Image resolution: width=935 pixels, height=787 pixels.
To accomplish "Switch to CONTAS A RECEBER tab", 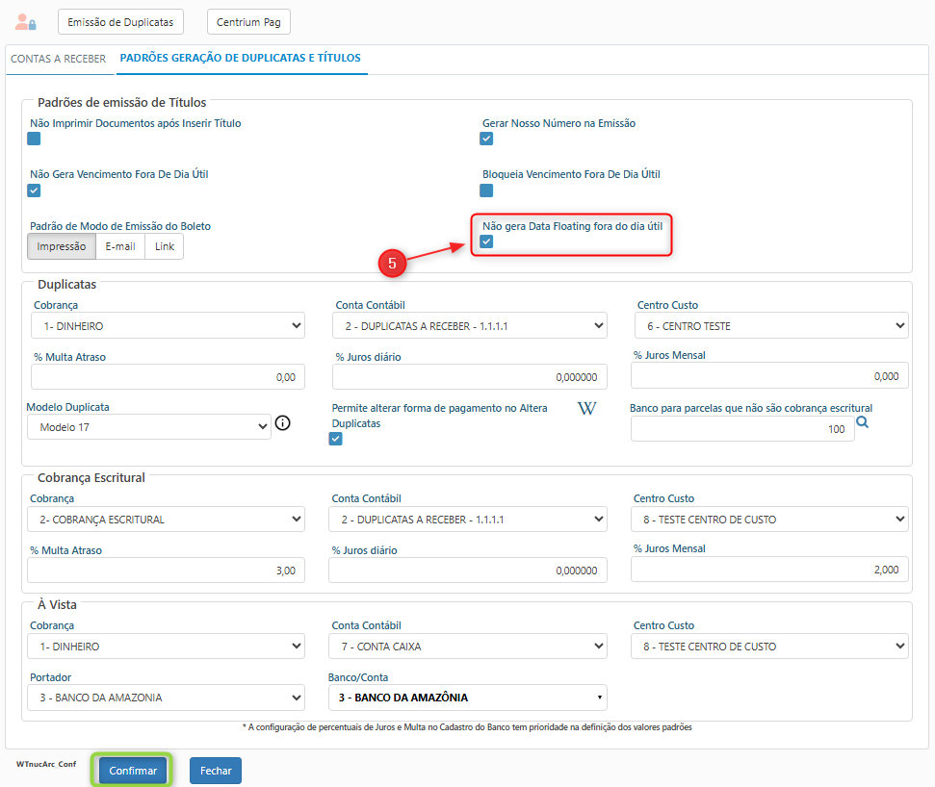I will point(59,59).
